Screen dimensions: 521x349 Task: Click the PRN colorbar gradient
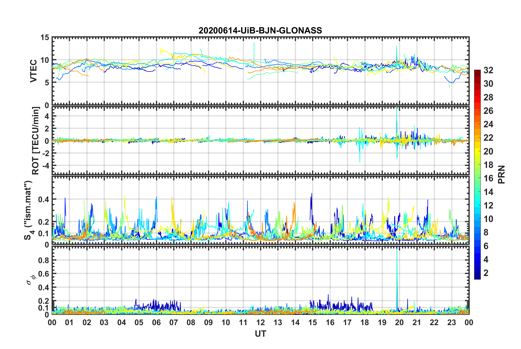477,174
